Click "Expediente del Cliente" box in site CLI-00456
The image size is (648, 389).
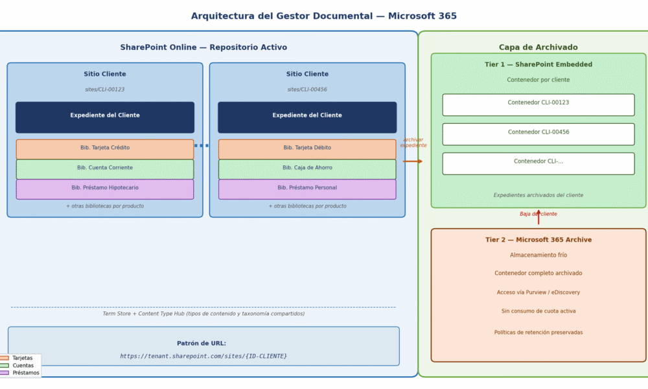[307, 117]
